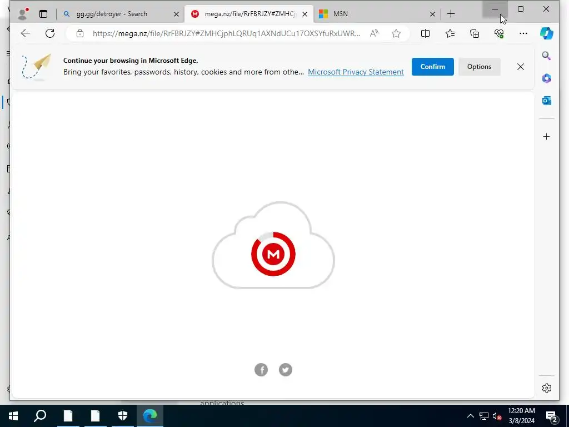Open Collections panel
The height and width of the screenshot is (427, 569).
[475, 33]
